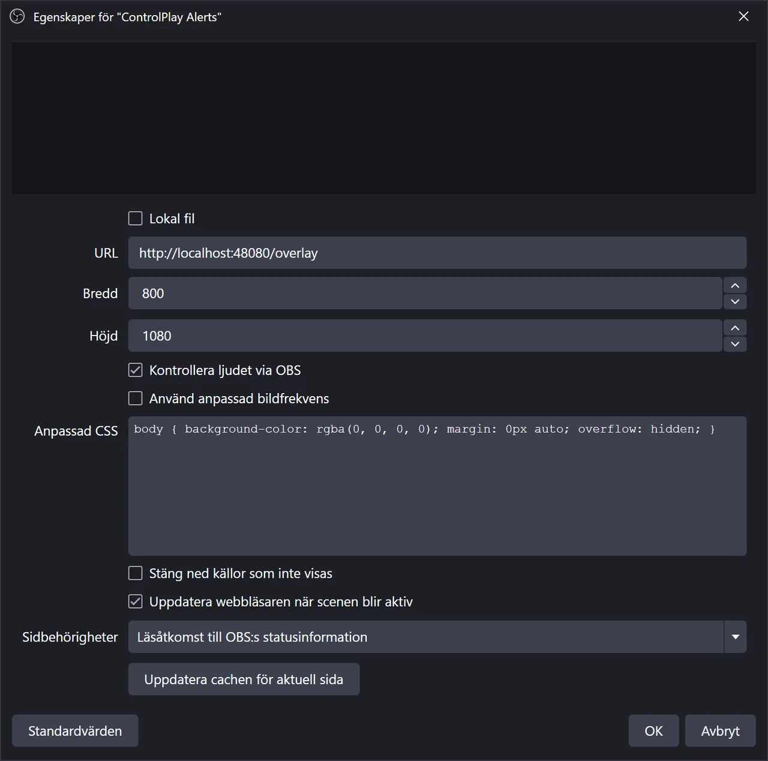Confirm with the OK button

[x=653, y=731]
